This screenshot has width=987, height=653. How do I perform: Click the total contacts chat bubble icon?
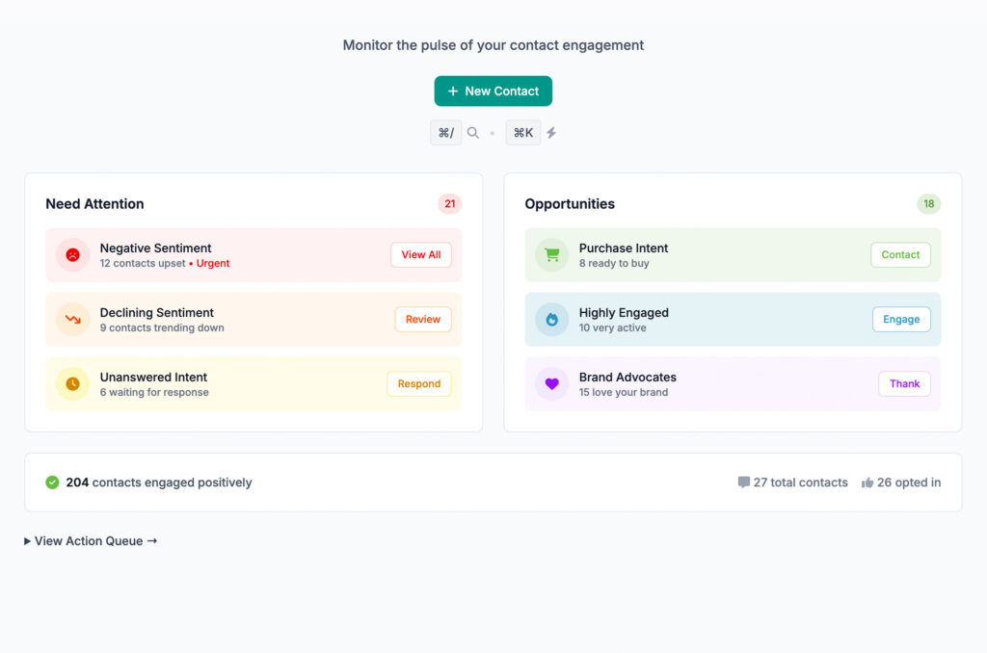(x=743, y=483)
